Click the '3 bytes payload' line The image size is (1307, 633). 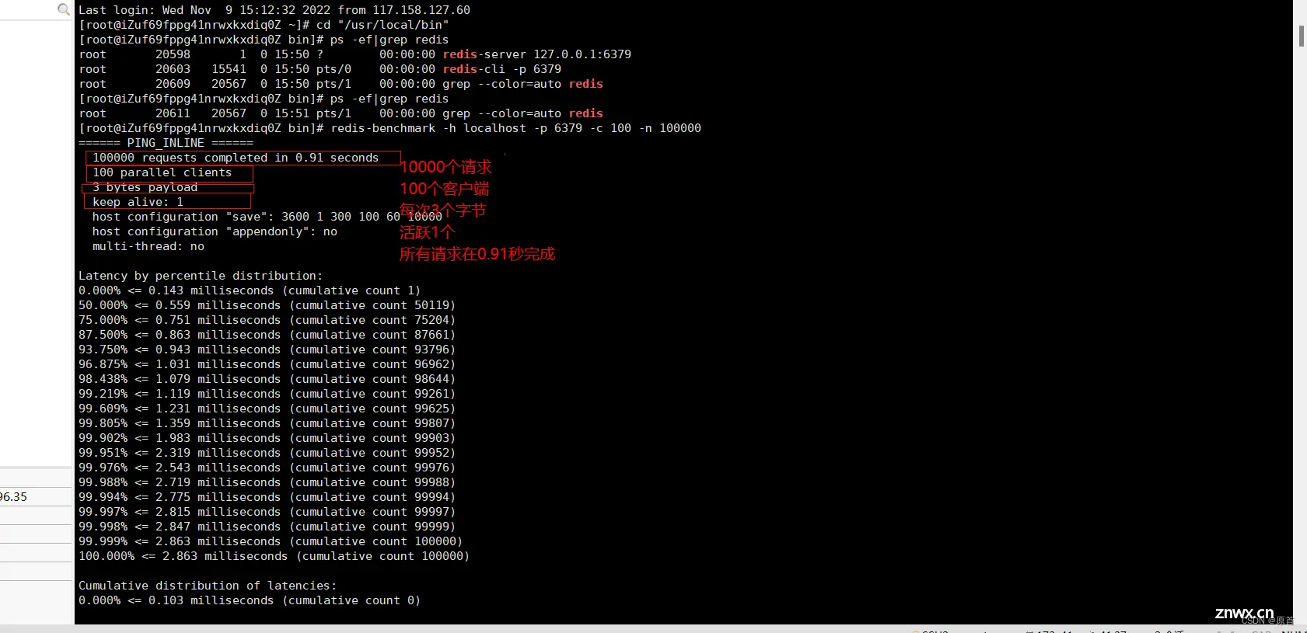[145, 187]
